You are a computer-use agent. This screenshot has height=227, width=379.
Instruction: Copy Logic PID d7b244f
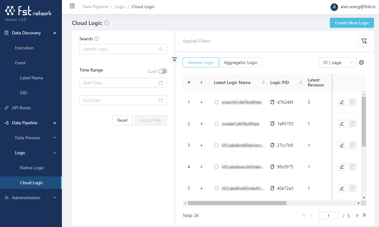(272, 102)
